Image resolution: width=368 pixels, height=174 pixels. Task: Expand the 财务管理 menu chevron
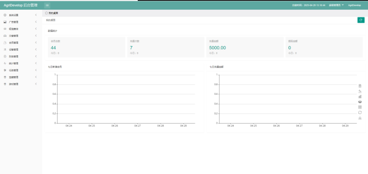36,57
